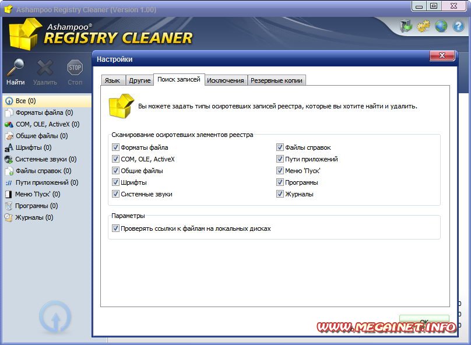
Task: Click the Стоп stop-sign icon
Action: tap(75, 67)
